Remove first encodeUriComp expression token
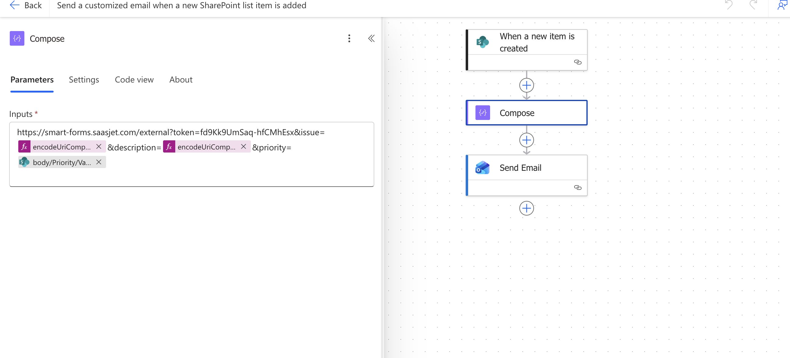The image size is (790, 358). (x=99, y=147)
